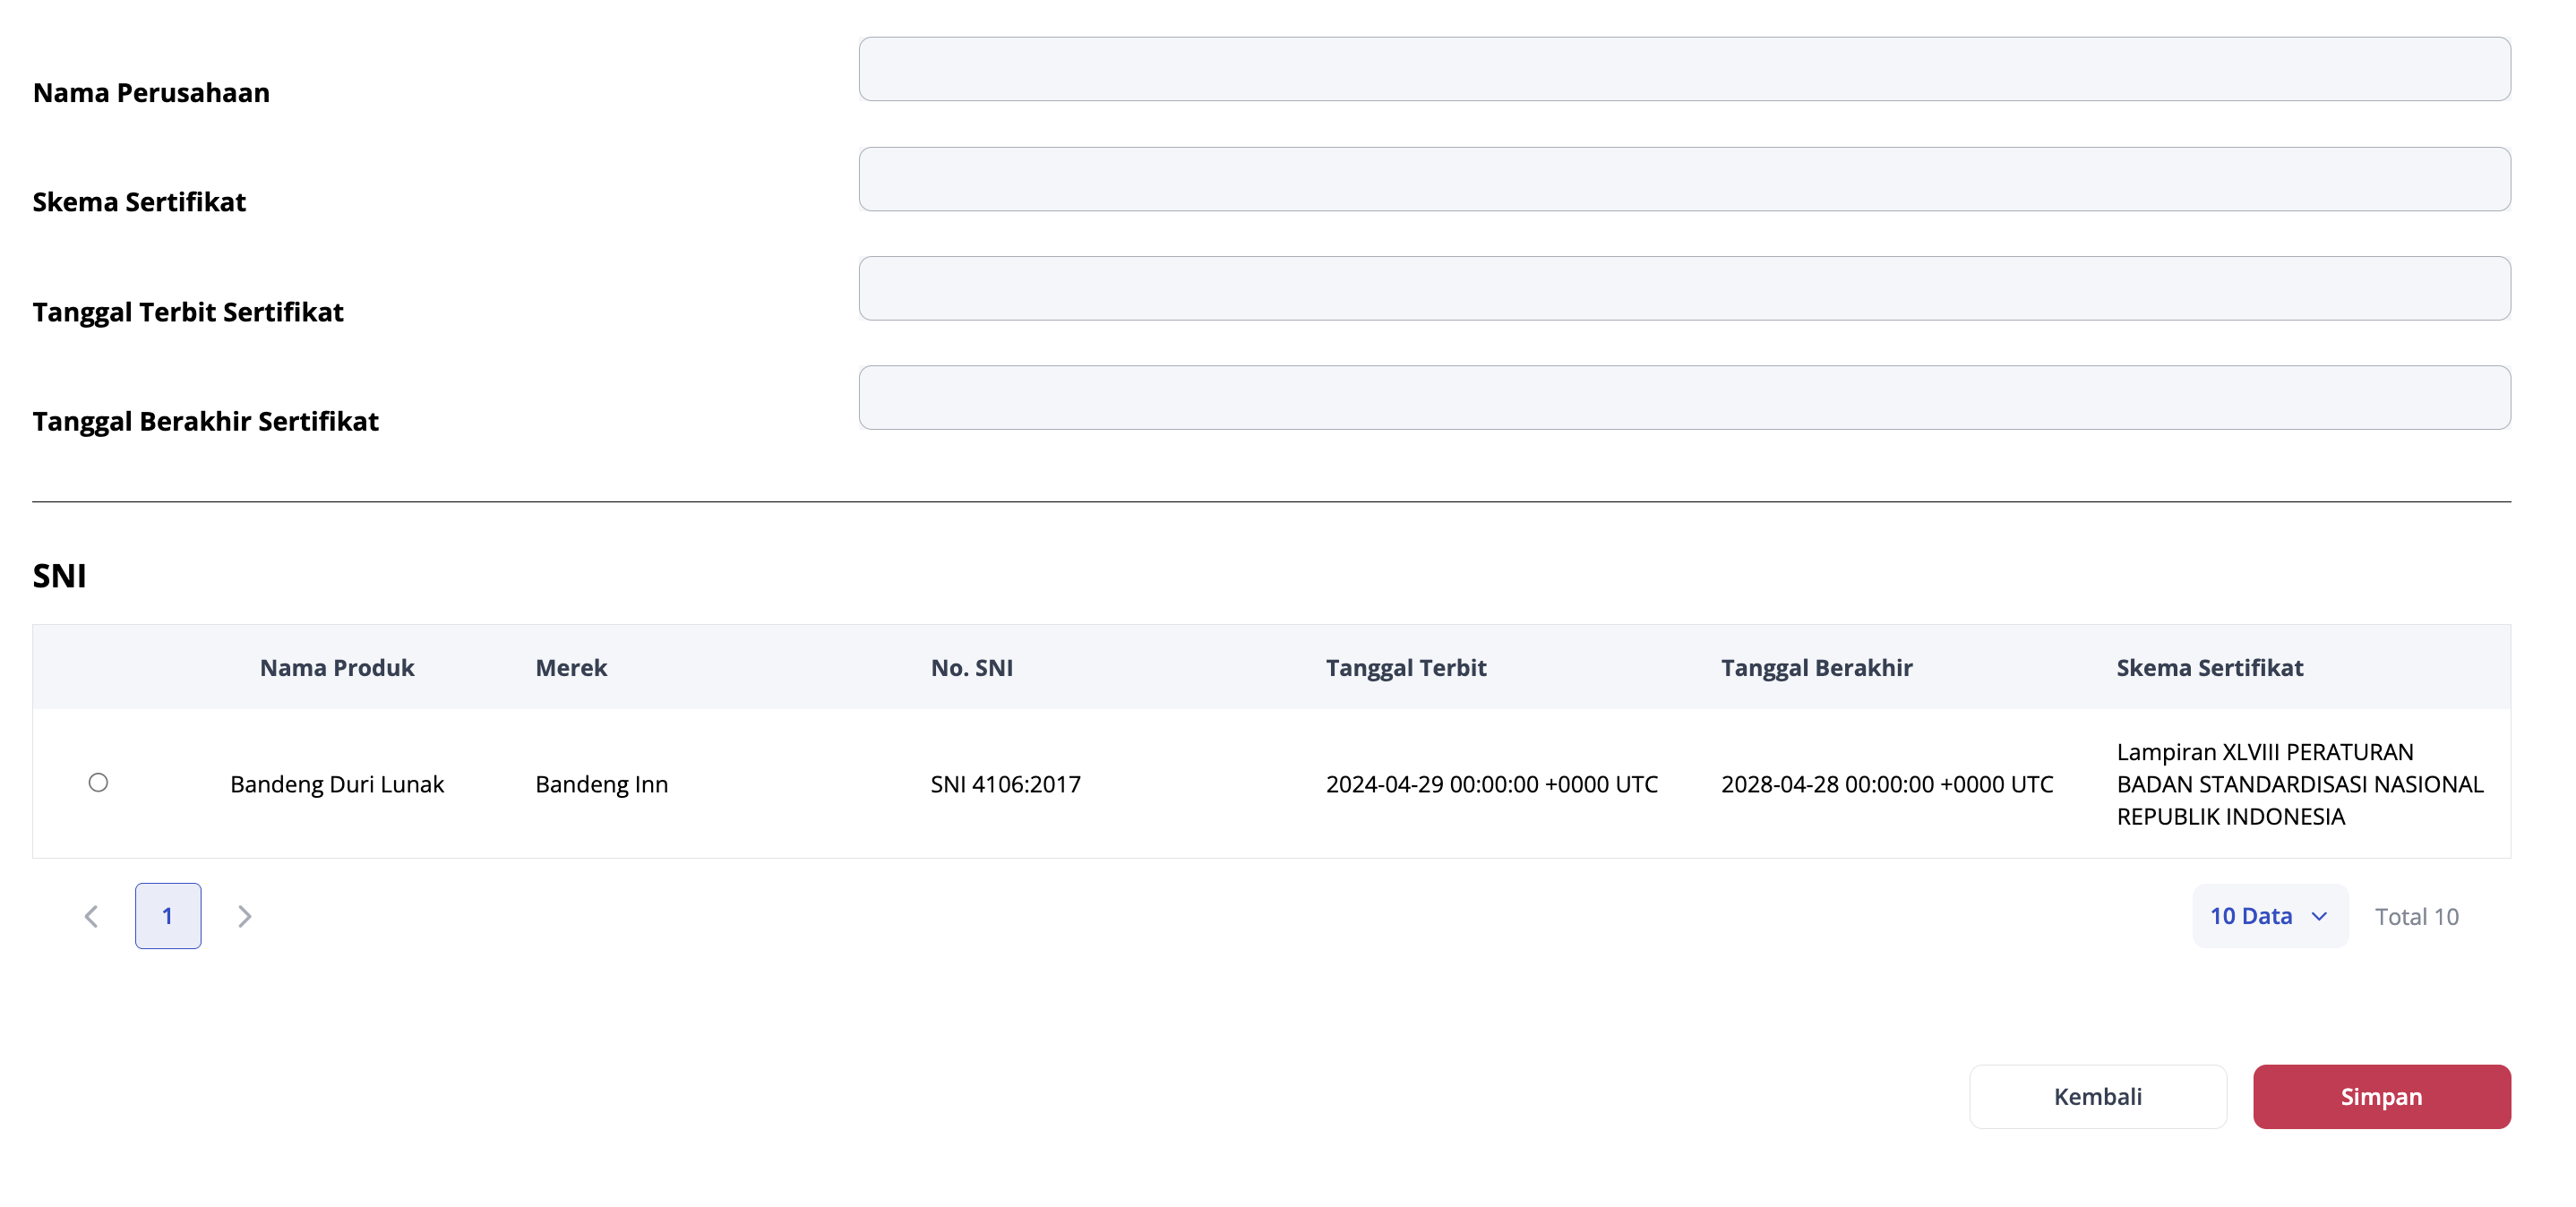
Task: Click the Tanggal Terbit Sertifikat field
Action: 1683,288
